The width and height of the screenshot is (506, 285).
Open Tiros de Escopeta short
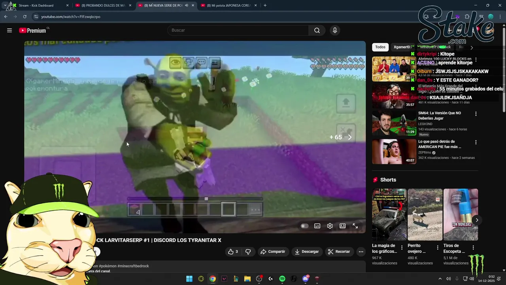(461, 215)
